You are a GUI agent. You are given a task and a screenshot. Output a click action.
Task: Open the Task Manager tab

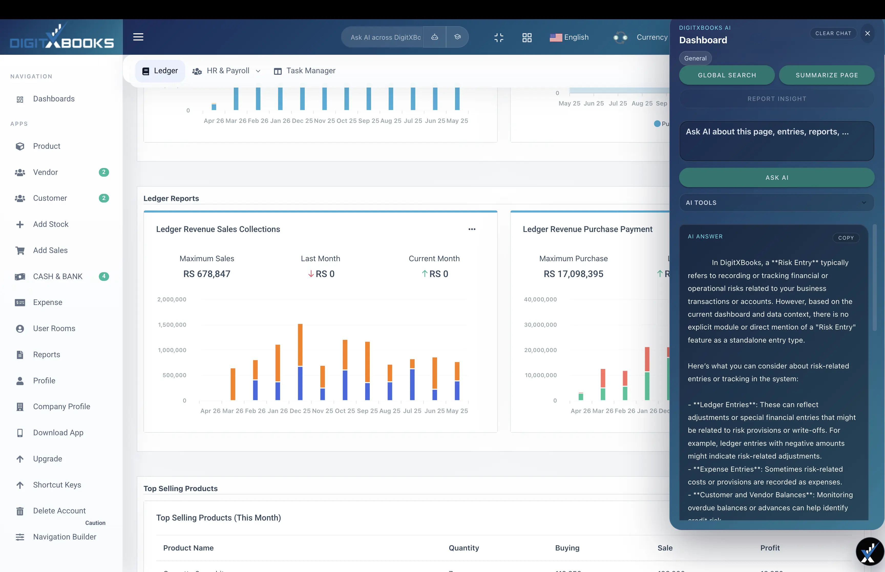click(304, 71)
